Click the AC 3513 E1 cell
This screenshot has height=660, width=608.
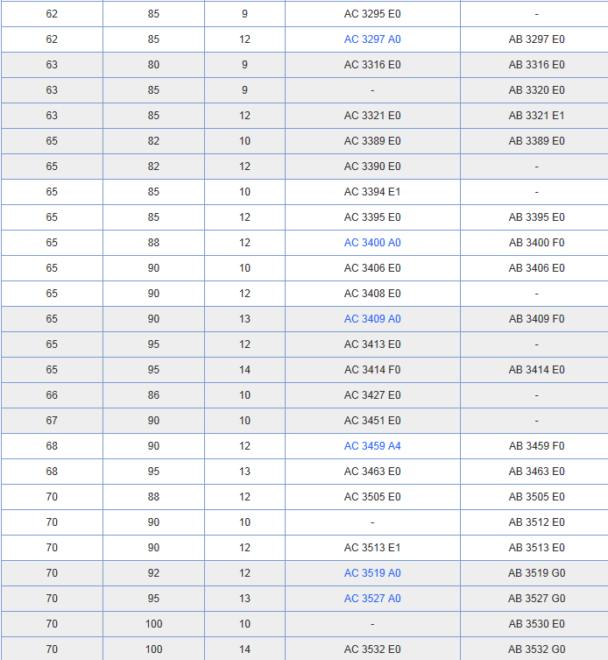point(372,548)
